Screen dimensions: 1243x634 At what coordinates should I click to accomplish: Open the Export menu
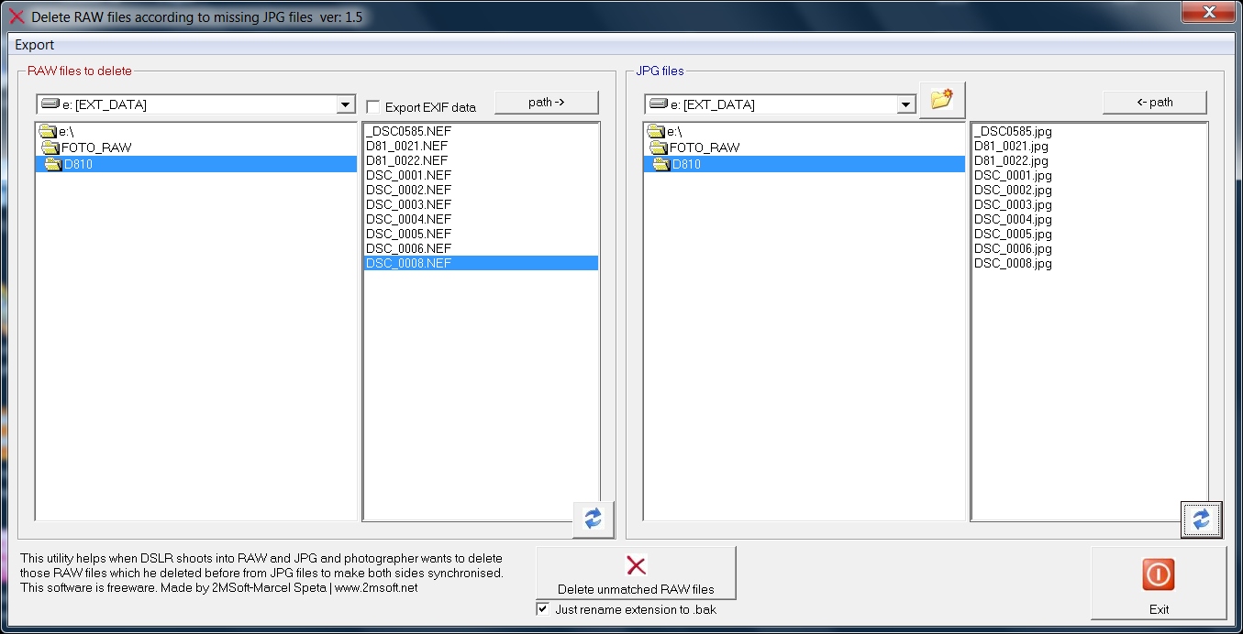pyautogui.click(x=35, y=45)
